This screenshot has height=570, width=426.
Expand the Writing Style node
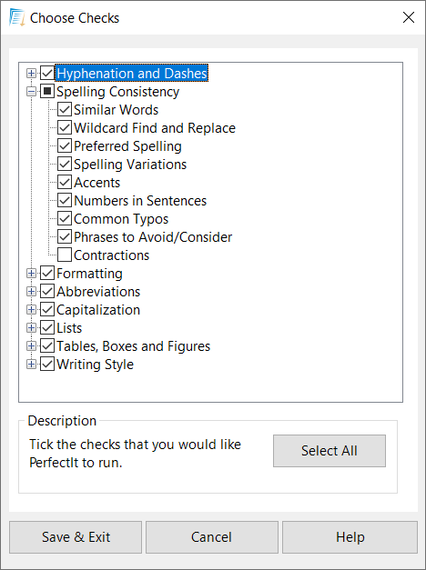point(31,365)
